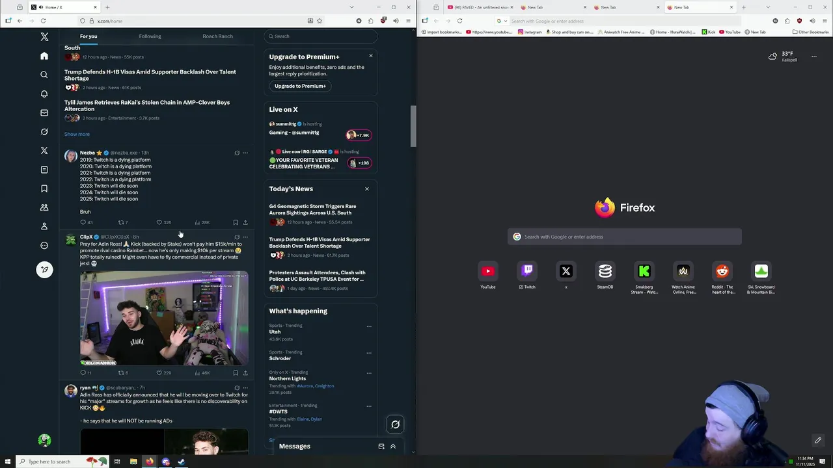Open Instagram bookmark in right window
833x468 pixels.
[530, 32]
